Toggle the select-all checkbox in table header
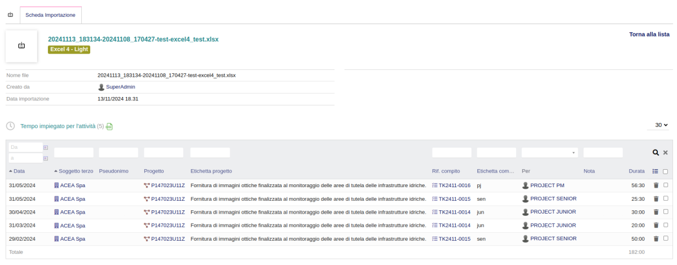The width and height of the screenshot is (677, 265). 665,171
